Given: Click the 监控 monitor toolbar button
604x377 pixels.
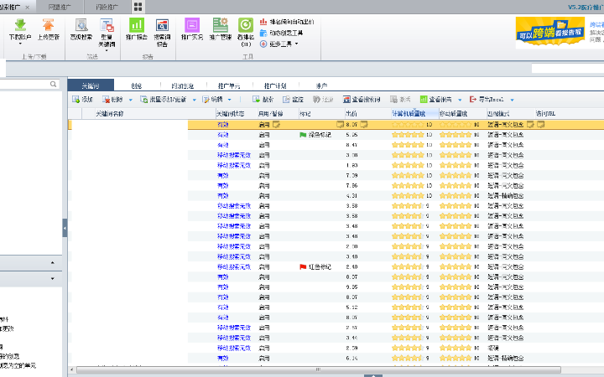Looking at the screenshot, I should pos(293,99).
